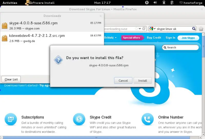Reload the page with the refresh icon

coord(144,29)
